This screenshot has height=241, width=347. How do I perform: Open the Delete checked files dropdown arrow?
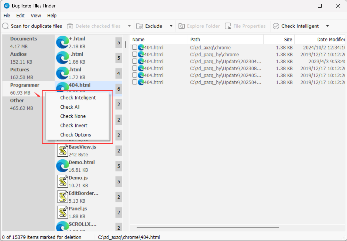pos(129,26)
